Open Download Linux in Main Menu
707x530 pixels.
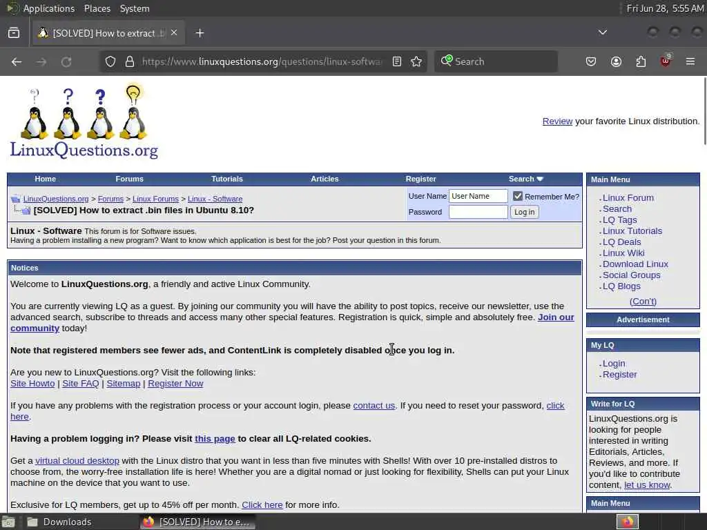635,264
